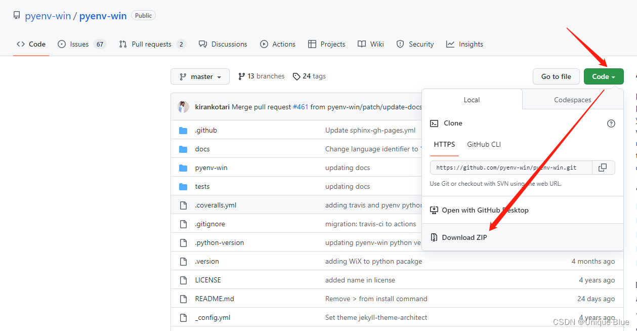The image size is (637, 331).
Task: Open the master branch dropdown
Action: pyautogui.click(x=200, y=76)
